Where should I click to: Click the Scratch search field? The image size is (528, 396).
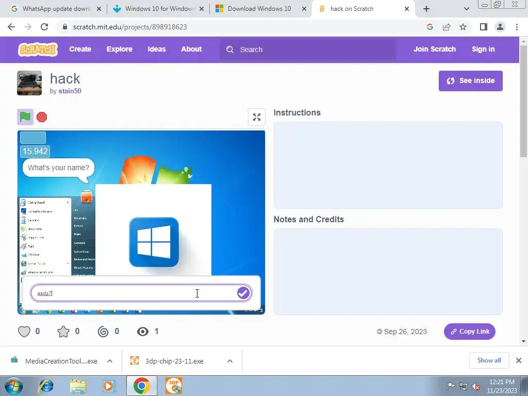(x=308, y=49)
